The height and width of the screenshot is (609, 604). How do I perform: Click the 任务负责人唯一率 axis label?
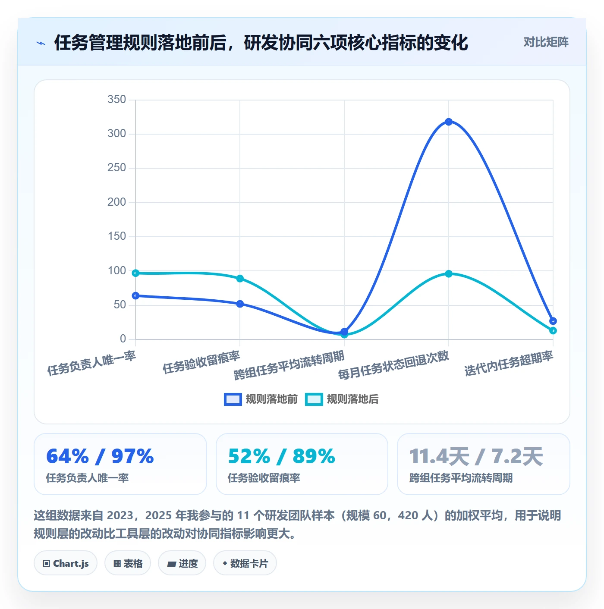tap(91, 364)
